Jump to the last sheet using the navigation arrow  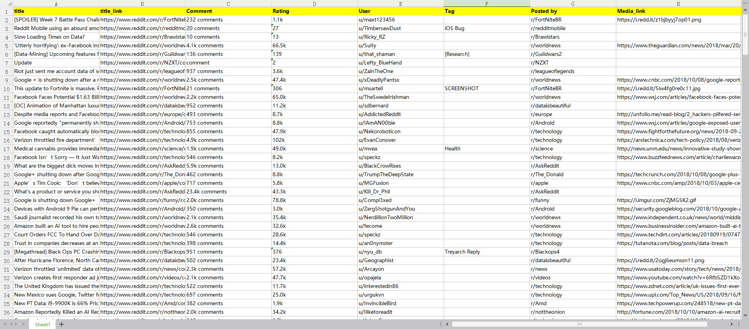coord(23,324)
